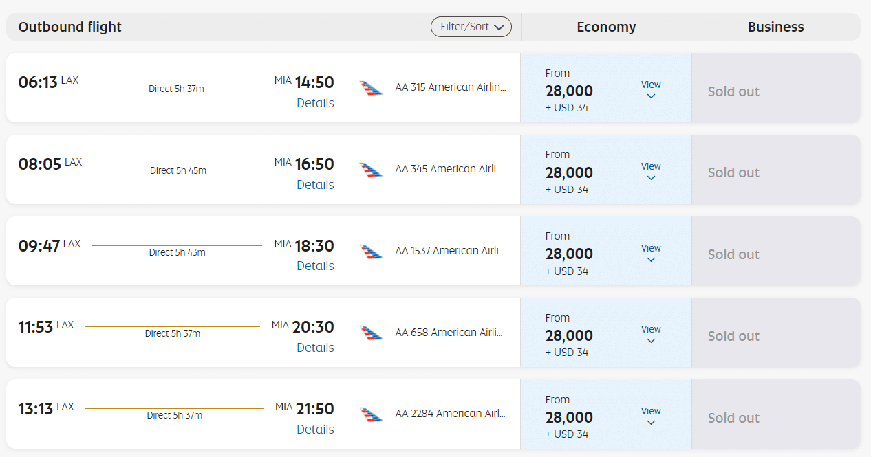This screenshot has width=871, height=457.
Task: Expand View fares for 13:13 flight
Action: click(651, 416)
